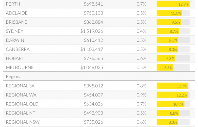Select the 12.9% yellow bar for Perth
Screen dimensions: 198x127
(x=173, y=4)
